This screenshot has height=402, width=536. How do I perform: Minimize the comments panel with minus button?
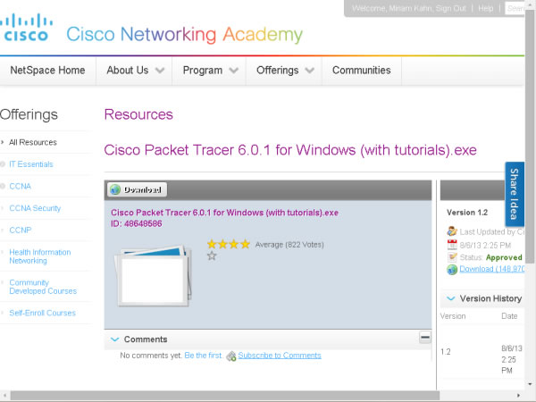click(x=425, y=338)
